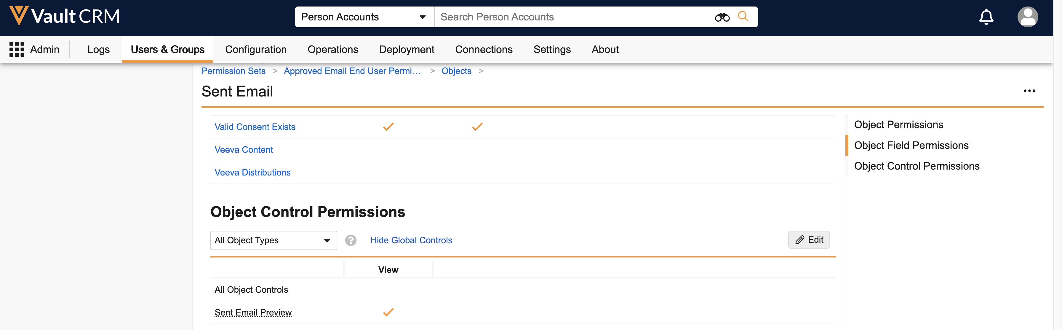Jump to Object Control Permissions section

(x=917, y=166)
